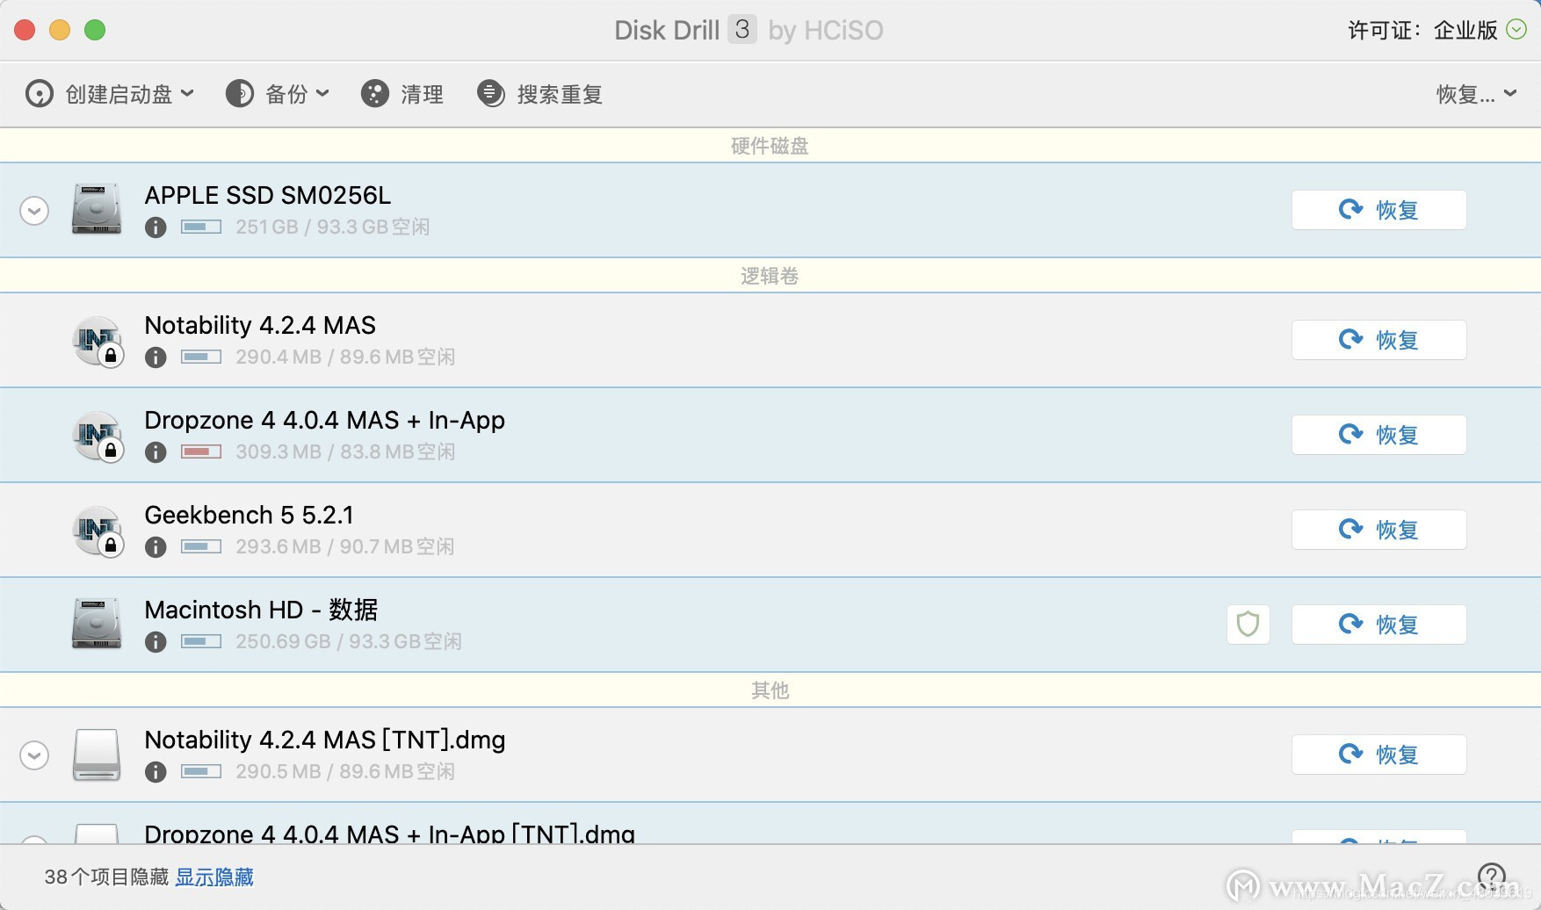Image resolution: width=1541 pixels, height=910 pixels.
Task: Show info for Macintosh HD - 数据
Action: click(156, 642)
